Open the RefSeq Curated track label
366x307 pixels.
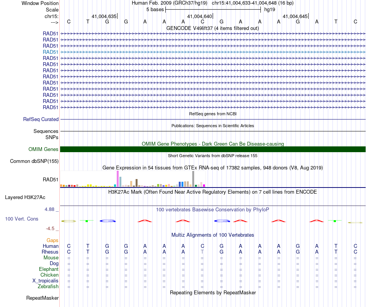pos(41,119)
